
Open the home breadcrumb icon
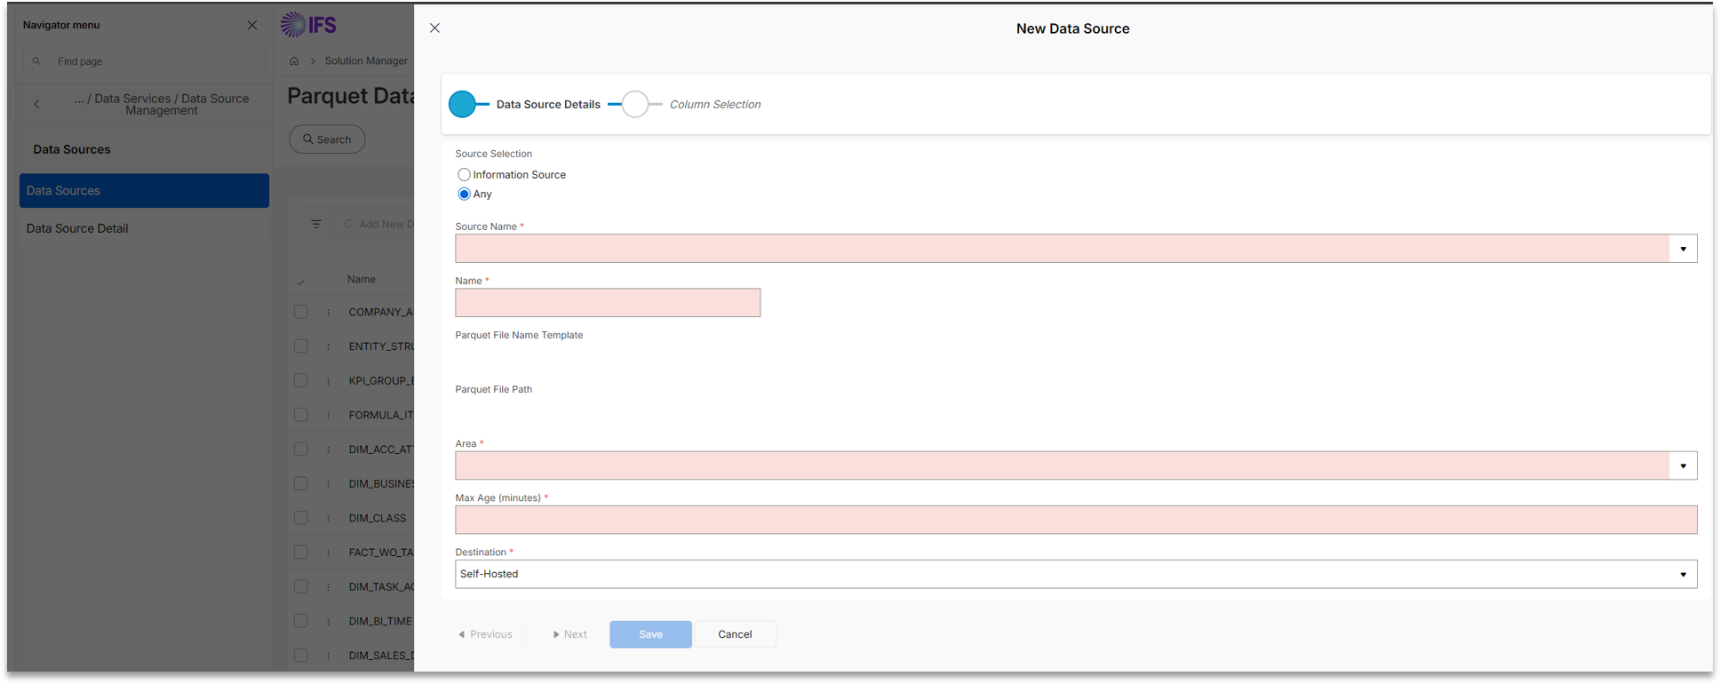coord(294,61)
